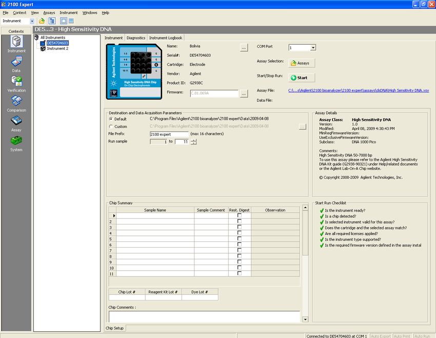Switch to the Diagnostics tab
The width and height of the screenshot is (436, 338).
pyautogui.click(x=136, y=38)
